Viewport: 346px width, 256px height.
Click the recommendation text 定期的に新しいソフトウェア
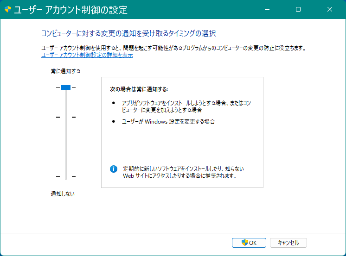pyautogui.click(x=183, y=172)
